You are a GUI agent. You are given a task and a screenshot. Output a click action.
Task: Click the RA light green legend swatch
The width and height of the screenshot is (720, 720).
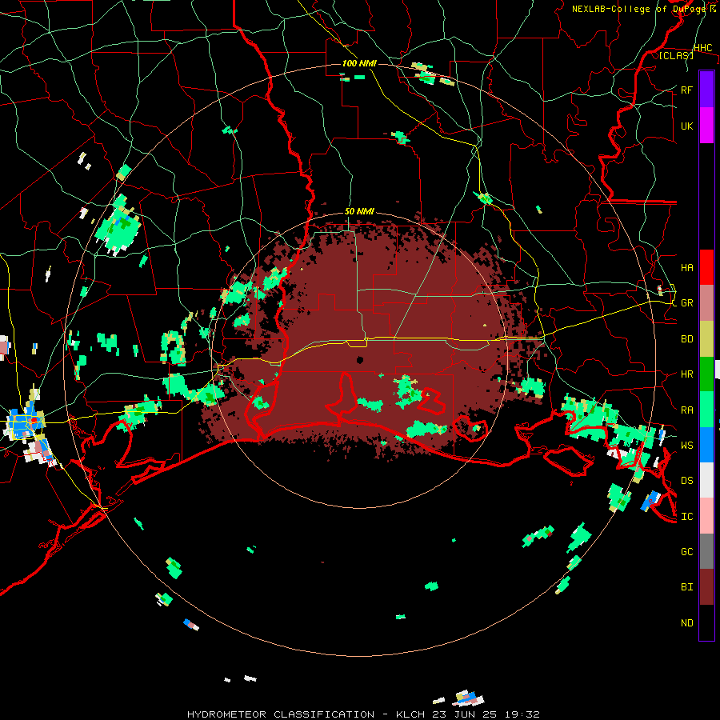[706, 410]
